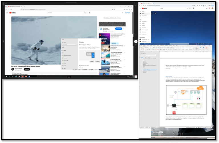Click the Windows Start button on the remote taskbar

[x=6, y=76]
